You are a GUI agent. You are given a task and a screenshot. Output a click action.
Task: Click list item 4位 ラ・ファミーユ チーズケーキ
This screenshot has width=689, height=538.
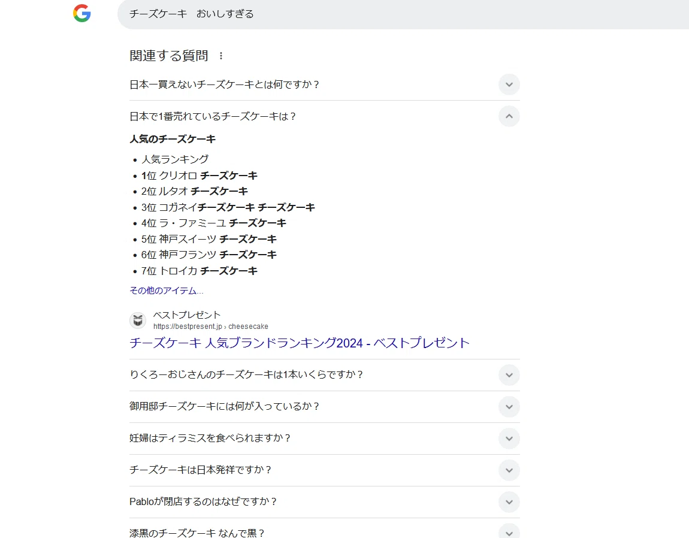[213, 223]
